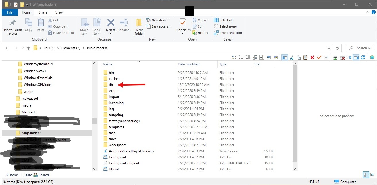Click the Back arrow navigation icon
The width and height of the screenshot is (377, 185).
tap(7, 48)
